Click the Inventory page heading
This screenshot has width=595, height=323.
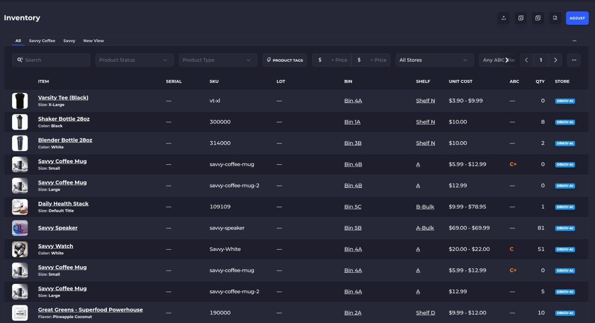22,18
